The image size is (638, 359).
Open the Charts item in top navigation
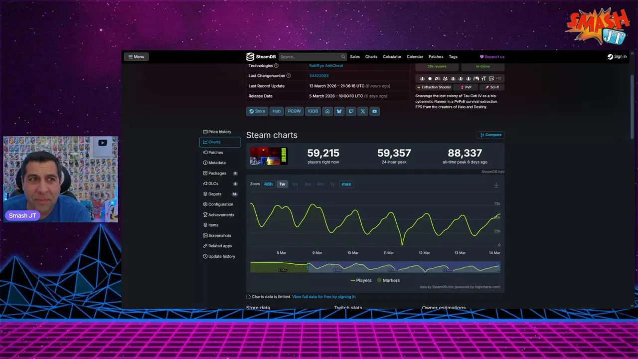371,56
